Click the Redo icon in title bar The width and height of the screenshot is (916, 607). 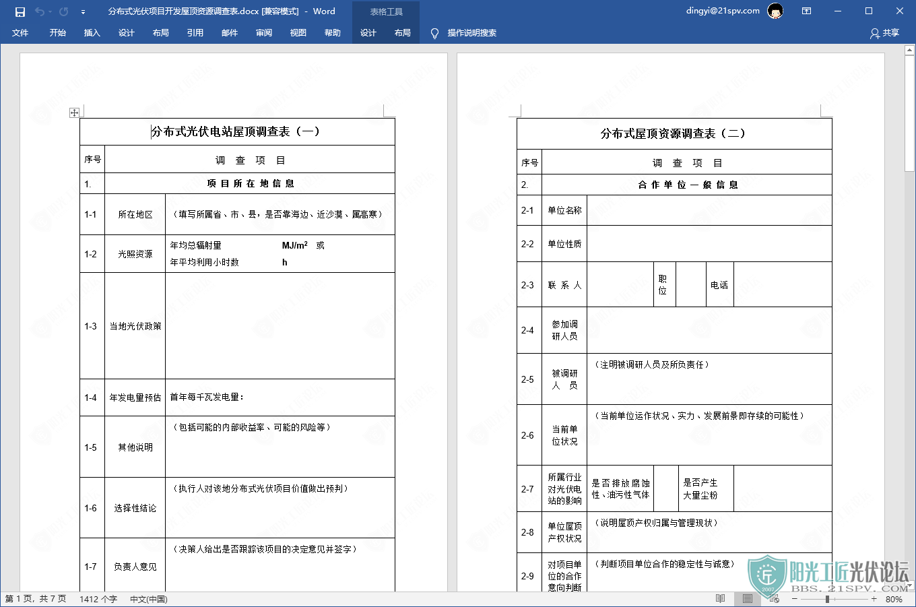click(x=64, y=11)
